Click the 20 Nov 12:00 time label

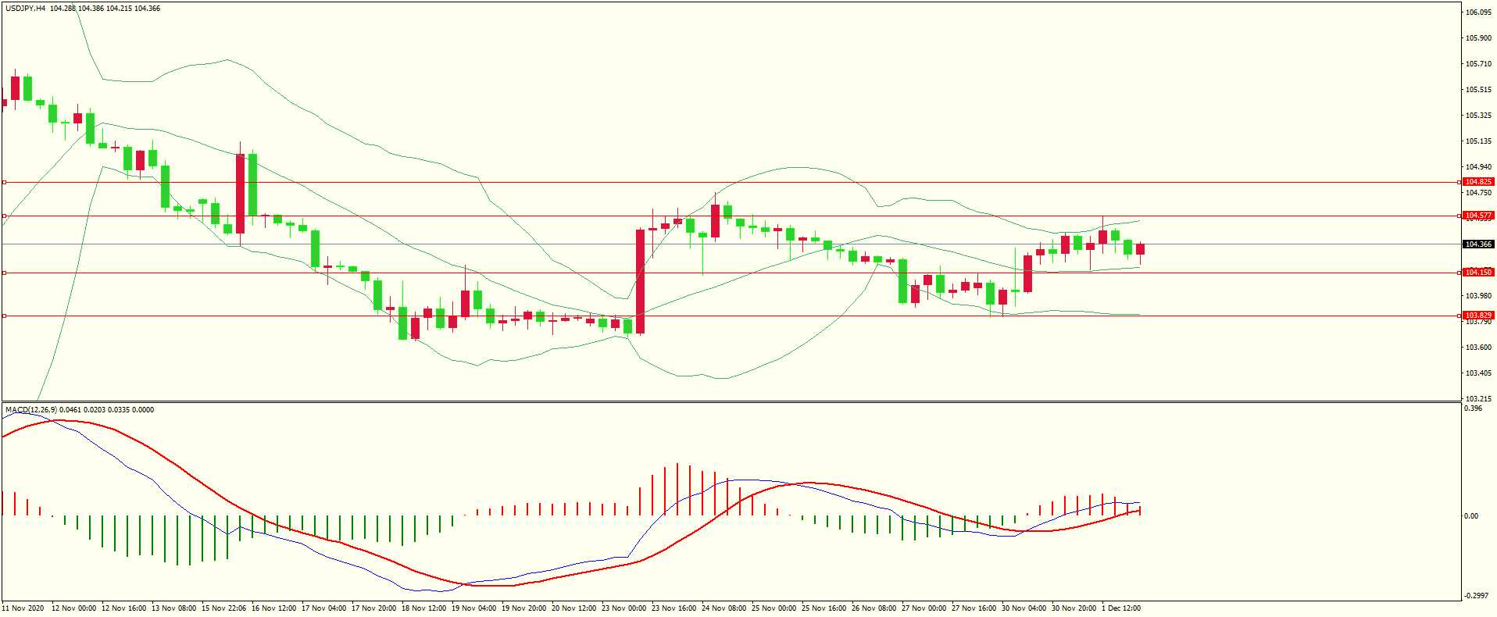(x=574, y=608)
